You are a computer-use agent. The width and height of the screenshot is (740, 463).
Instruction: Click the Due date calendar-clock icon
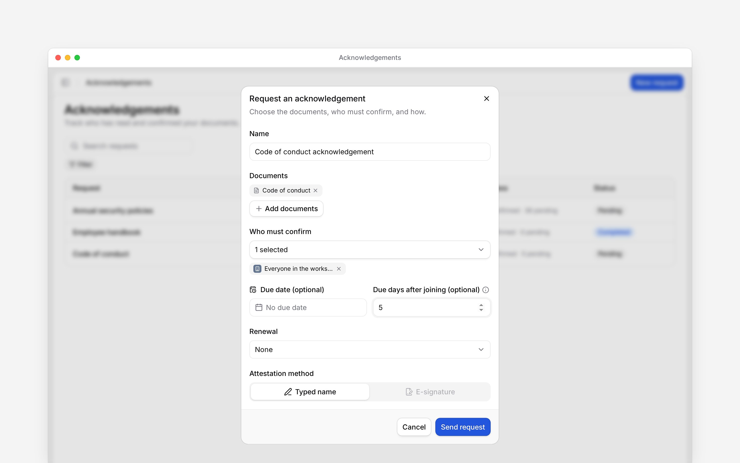tap(253, 290)
